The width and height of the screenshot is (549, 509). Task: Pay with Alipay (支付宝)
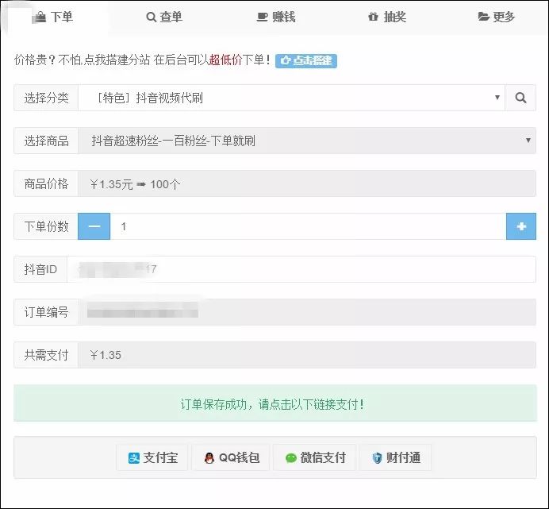152,457
